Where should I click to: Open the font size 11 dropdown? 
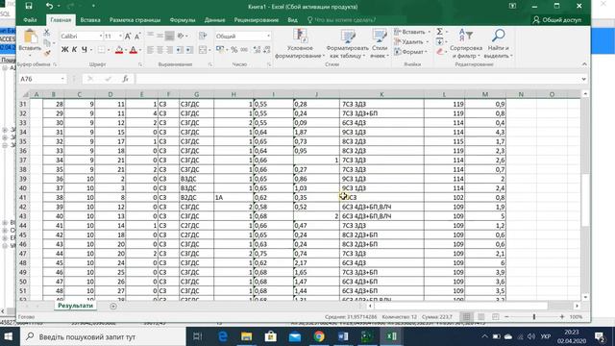[120, 37]
